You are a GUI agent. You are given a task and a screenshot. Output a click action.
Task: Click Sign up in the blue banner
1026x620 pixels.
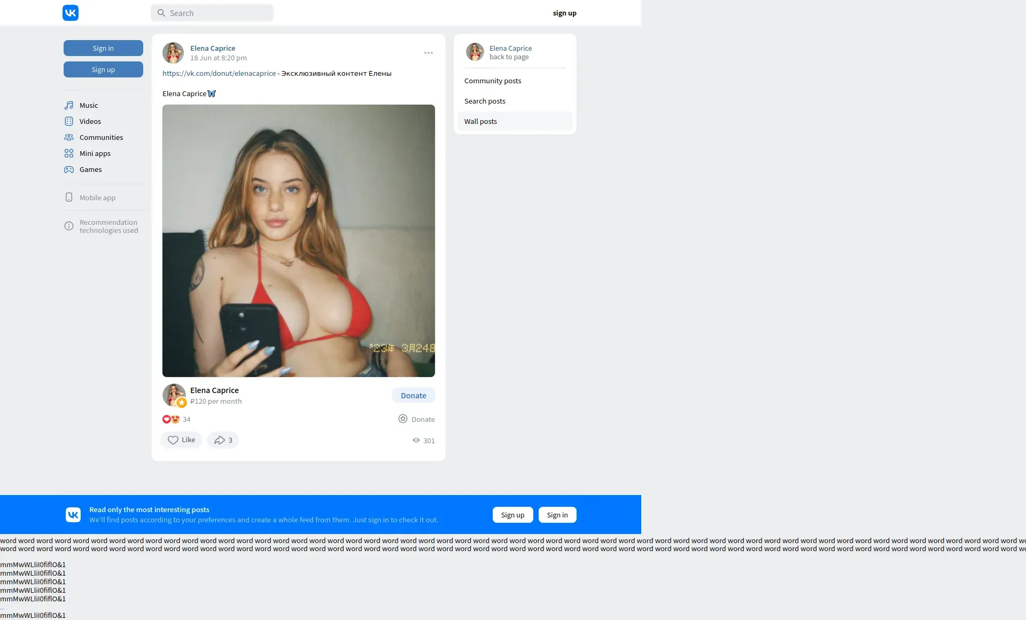click(x=512, y=515)
